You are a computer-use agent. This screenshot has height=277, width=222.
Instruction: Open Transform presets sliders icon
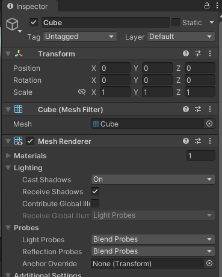click(x=198, y=53)
